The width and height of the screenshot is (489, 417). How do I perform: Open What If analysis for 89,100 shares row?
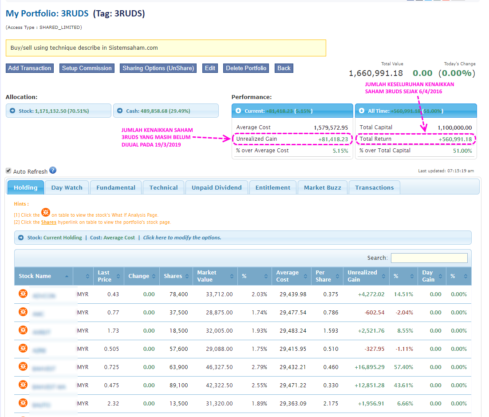(23, 385)
